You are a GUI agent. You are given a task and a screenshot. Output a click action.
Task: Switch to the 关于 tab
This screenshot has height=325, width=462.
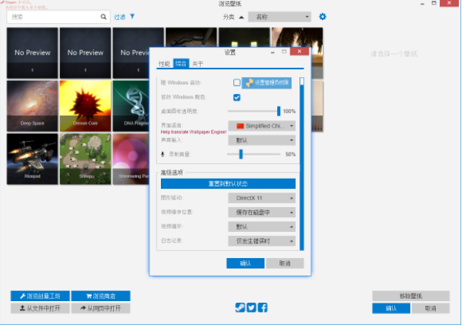pos(197,64)
